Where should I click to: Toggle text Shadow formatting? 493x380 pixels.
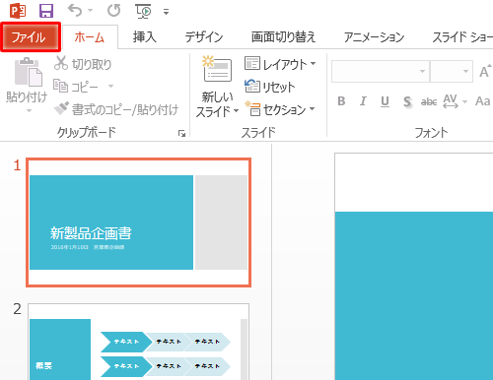pos(407,101)
